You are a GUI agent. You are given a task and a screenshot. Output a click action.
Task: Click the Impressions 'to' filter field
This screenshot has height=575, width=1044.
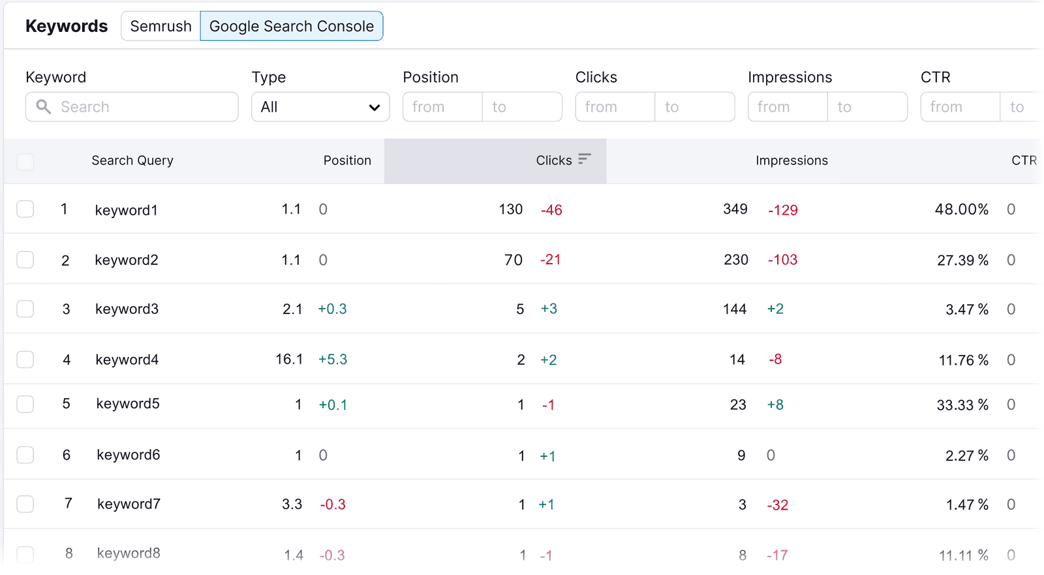[867, 107]
